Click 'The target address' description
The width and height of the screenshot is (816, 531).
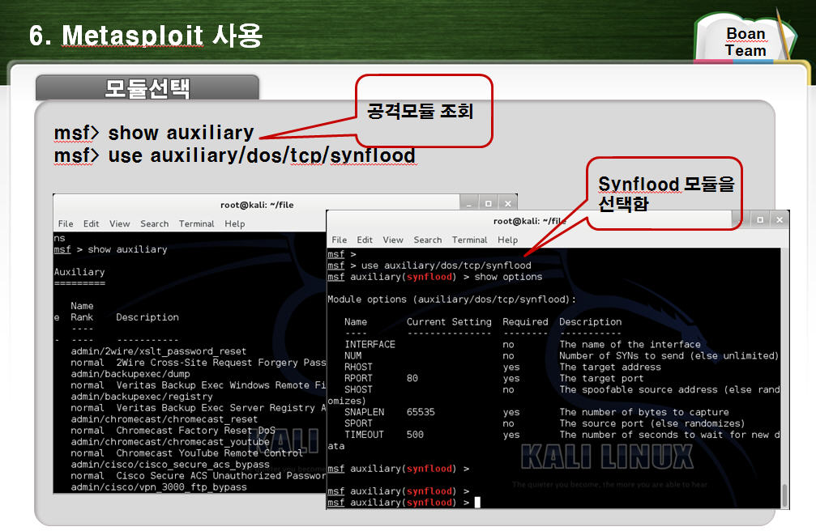(x=610, y=367)
